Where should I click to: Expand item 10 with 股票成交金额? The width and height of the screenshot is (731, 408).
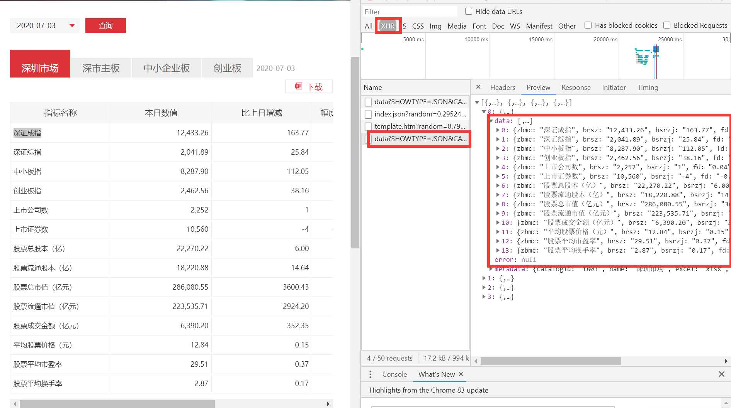498,223
